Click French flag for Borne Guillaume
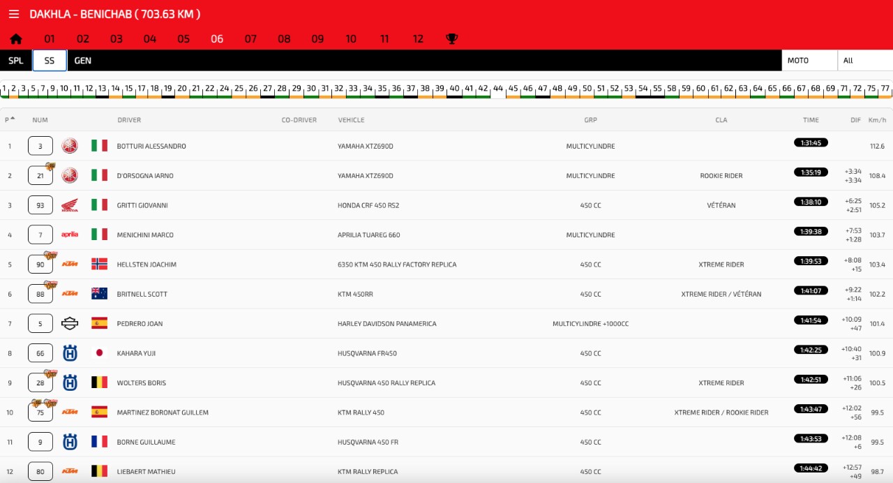The width and height of the screenshot is (893, 483). coord(99,442)
